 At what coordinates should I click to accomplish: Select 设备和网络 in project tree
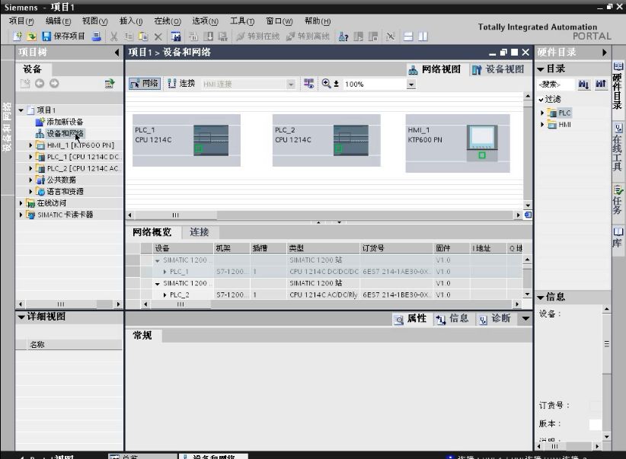tap(65, 133)
